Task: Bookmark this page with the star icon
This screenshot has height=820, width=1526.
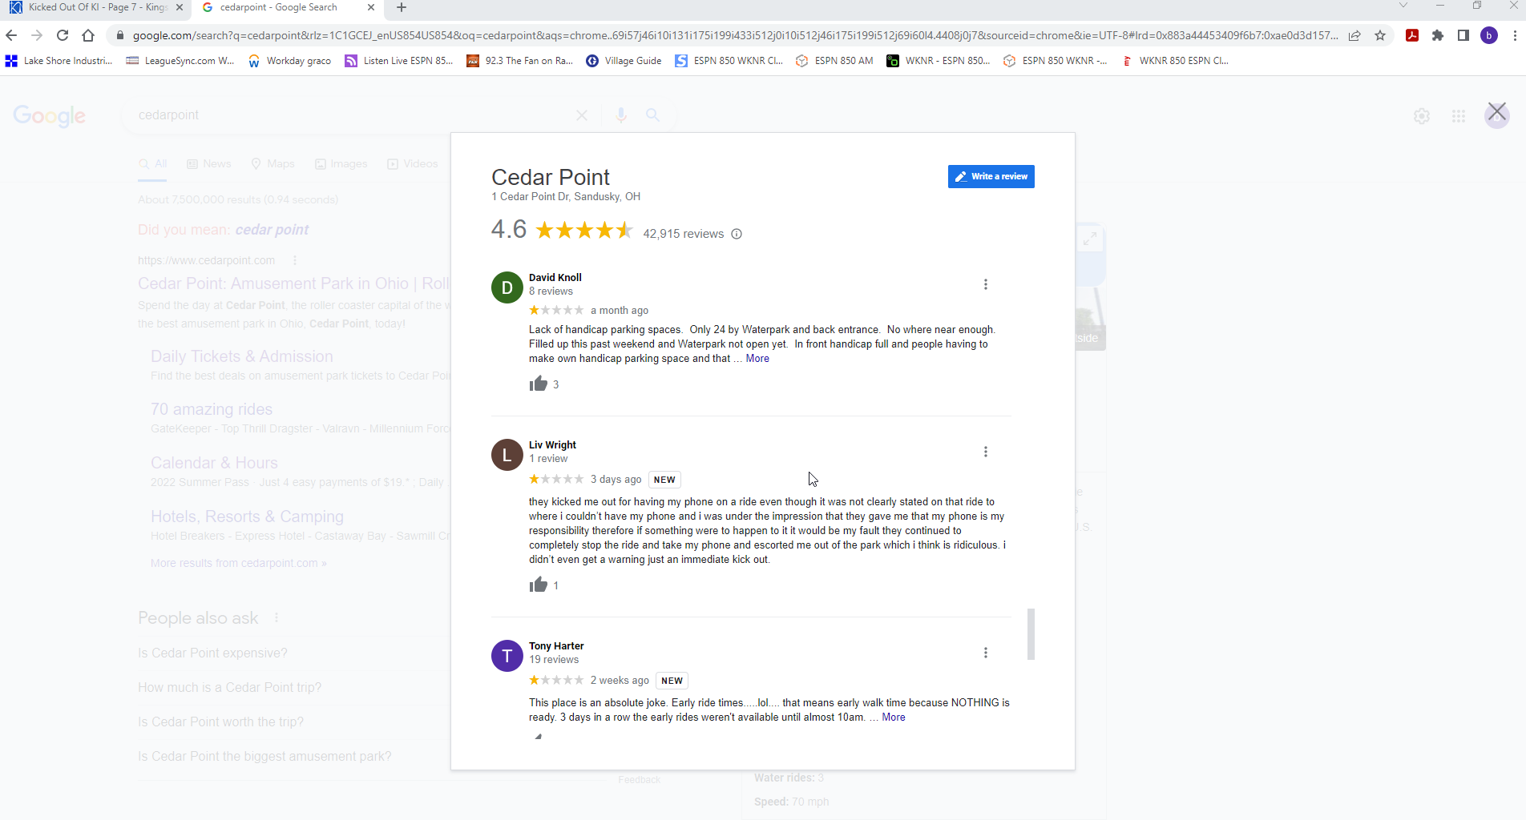Action: 1380,35
